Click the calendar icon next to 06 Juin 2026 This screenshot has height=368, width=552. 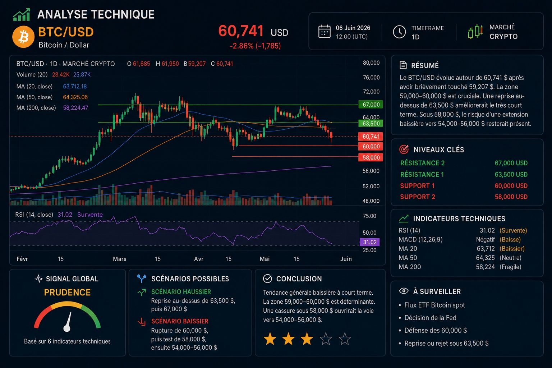click(325, 32)
